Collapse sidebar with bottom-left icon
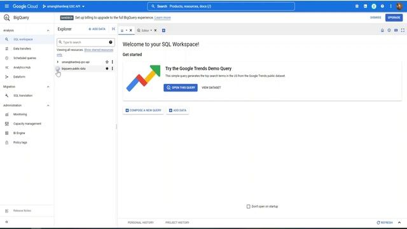The width and height of the screenshot is (407, 229). (7, 222)
